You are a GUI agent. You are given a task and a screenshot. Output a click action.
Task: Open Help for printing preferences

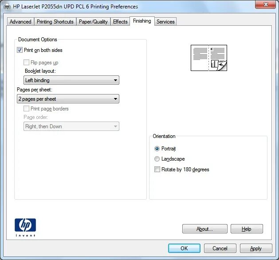247,228
